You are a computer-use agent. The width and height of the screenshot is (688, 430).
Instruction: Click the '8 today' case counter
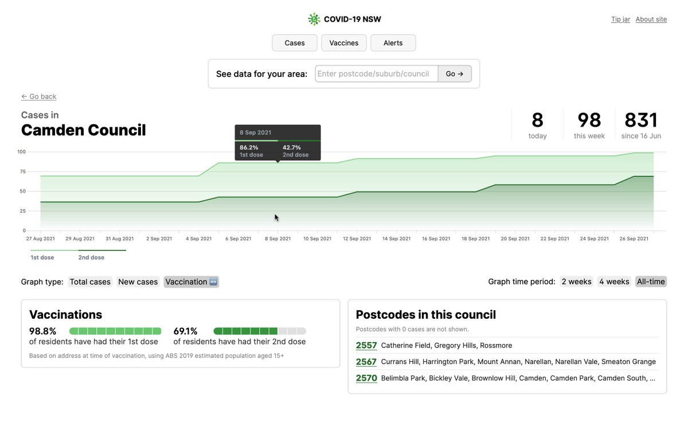pos(537,124)
